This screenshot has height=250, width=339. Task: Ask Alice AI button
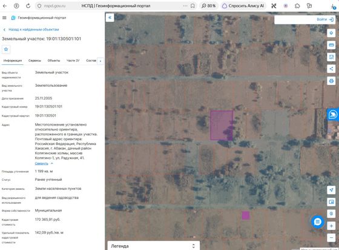click(243, 6)
